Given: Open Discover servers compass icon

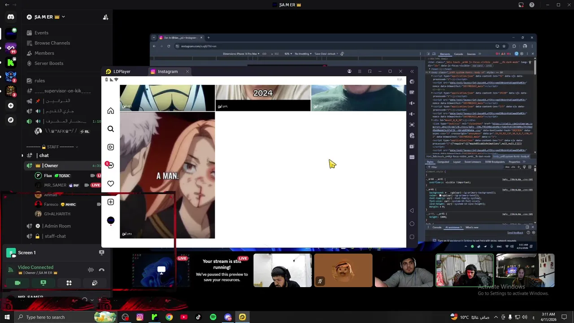Looking at the screenshot, I should 11,120.
